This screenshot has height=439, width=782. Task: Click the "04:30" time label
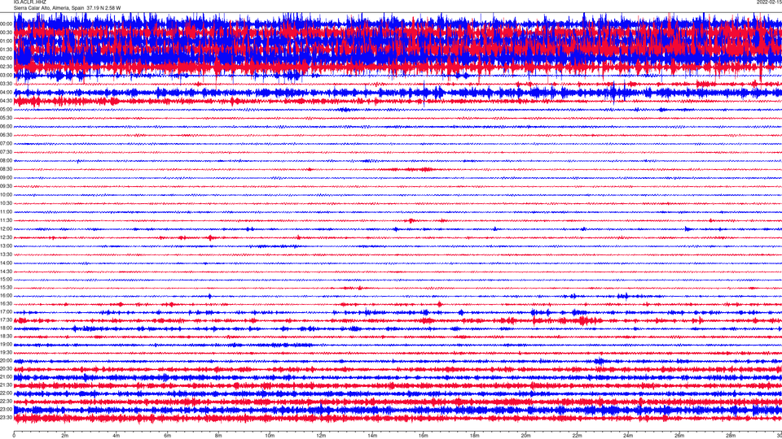point(6,101)
